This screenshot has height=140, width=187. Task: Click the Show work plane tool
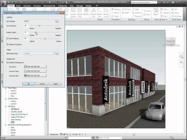[x=175, y=13]
